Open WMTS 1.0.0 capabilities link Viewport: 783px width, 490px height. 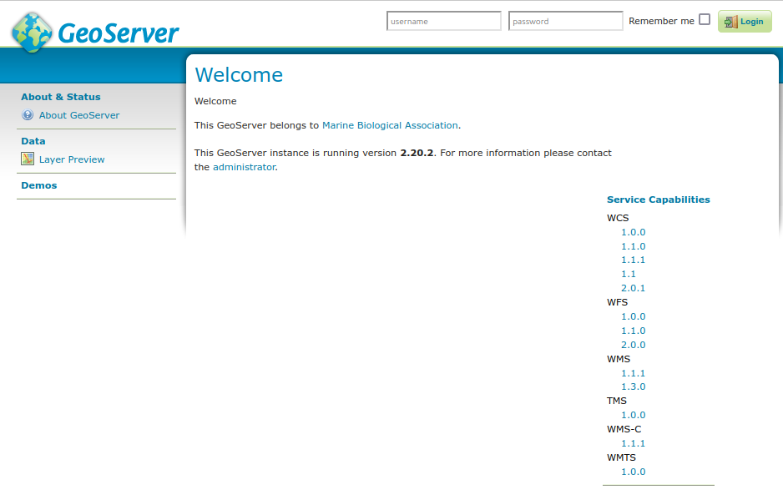(634, 472)
